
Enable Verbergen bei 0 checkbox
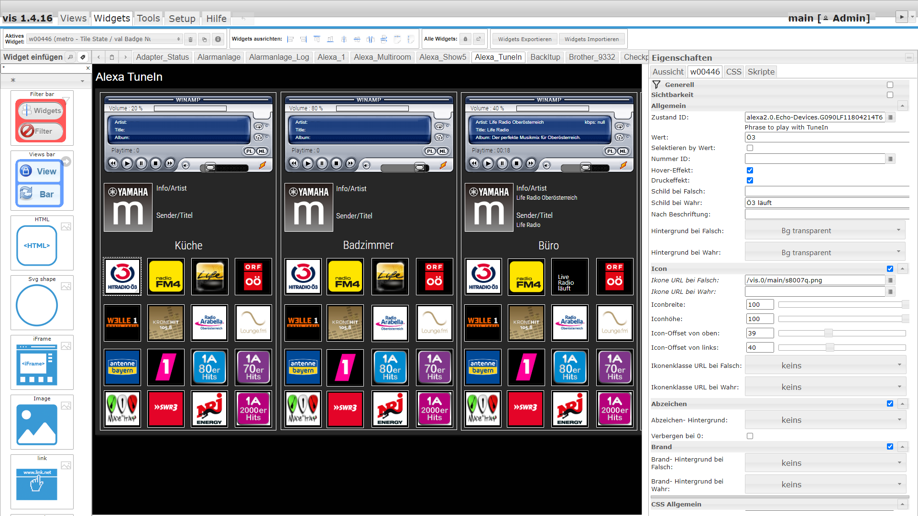coord(750,436)
